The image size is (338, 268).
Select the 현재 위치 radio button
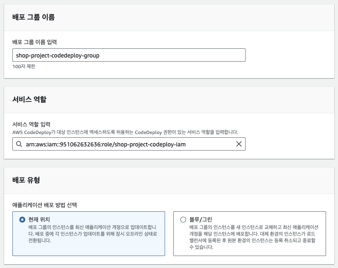pyautogui.click(x=22, y=220)
